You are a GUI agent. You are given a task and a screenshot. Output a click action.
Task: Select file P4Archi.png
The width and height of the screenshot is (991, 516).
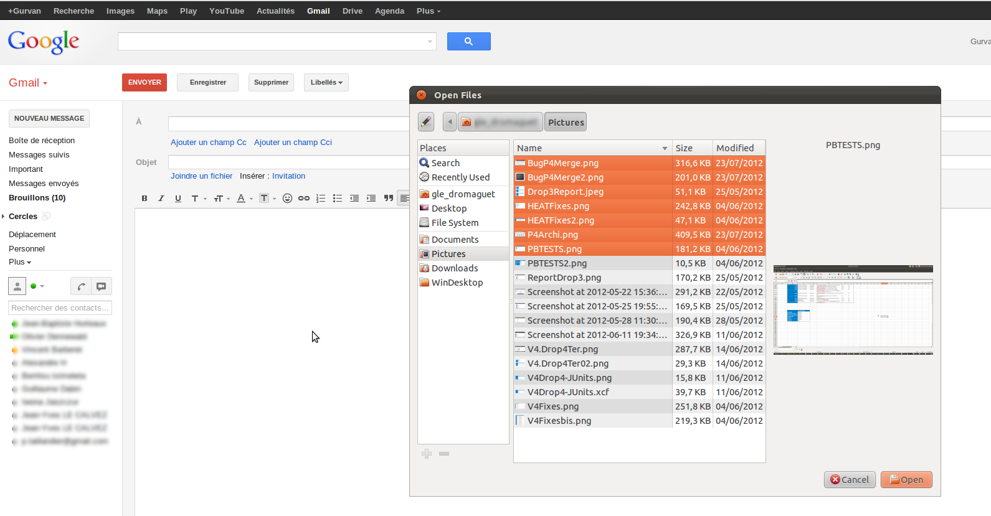point(640,235)
